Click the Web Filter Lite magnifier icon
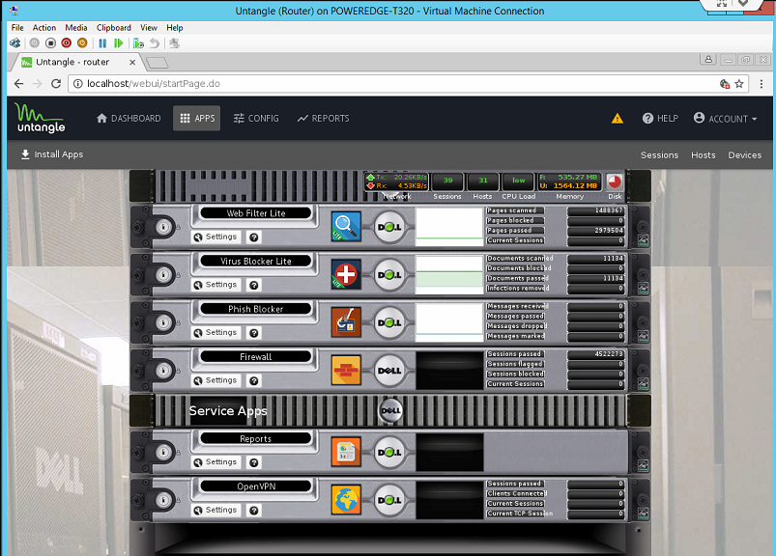 coord(345,226)
